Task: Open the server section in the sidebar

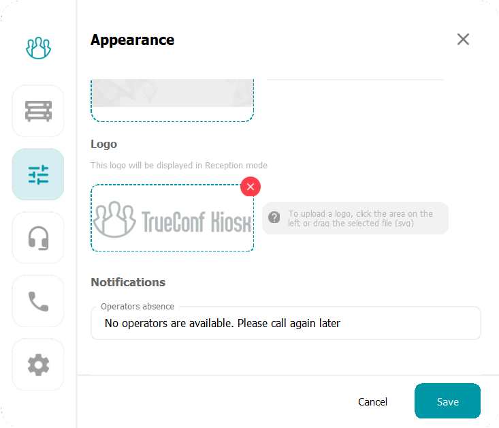Action: click(38, 111)
